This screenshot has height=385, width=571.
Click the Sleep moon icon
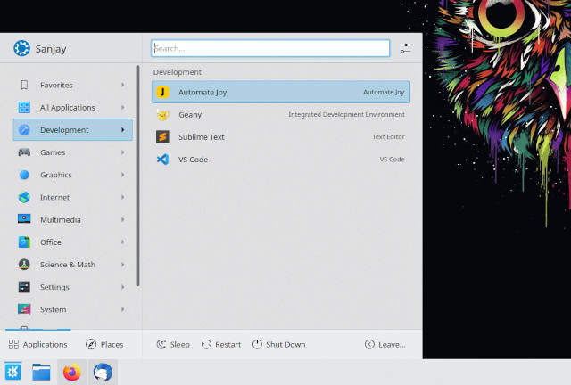click(161, 344)
